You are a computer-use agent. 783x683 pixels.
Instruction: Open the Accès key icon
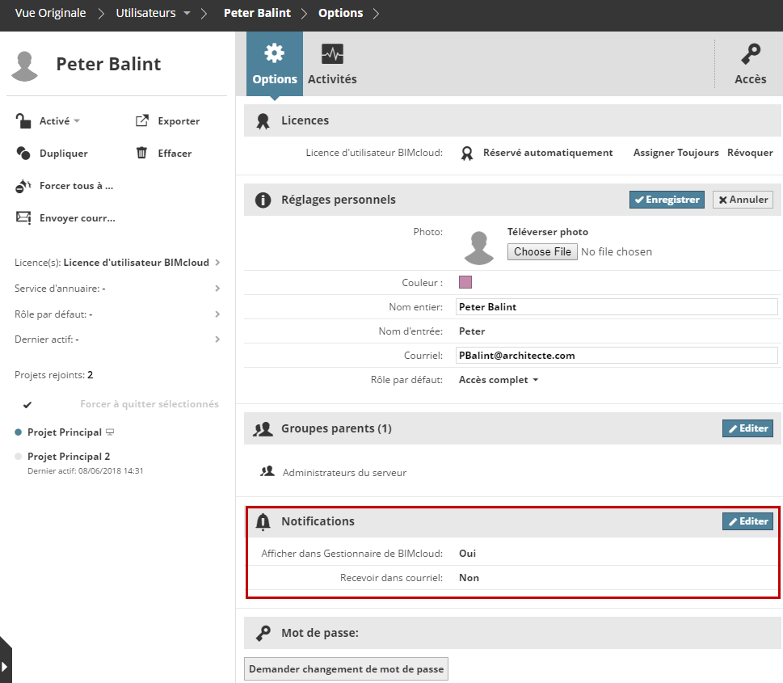750,56
